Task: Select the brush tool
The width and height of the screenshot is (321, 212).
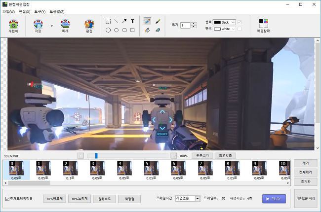Action: [158, 21]
